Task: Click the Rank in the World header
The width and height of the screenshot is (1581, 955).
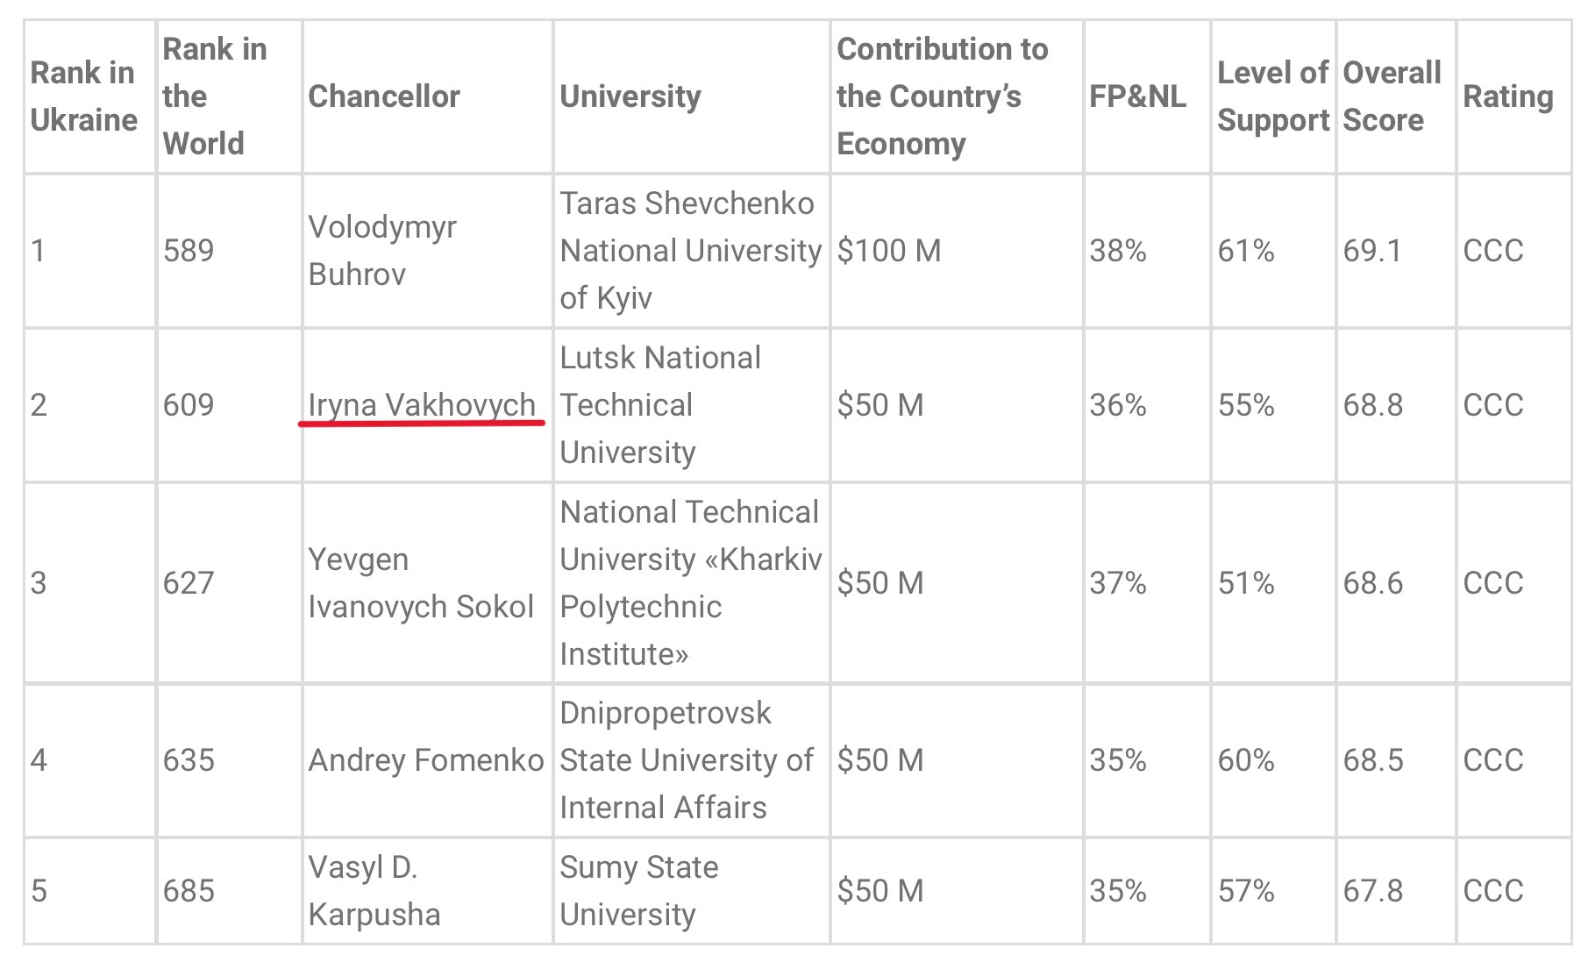Action: tap(215, 96)
